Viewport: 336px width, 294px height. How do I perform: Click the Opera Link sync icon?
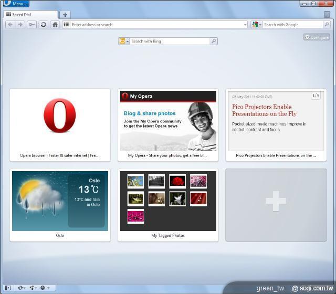(x=20, y=288)
